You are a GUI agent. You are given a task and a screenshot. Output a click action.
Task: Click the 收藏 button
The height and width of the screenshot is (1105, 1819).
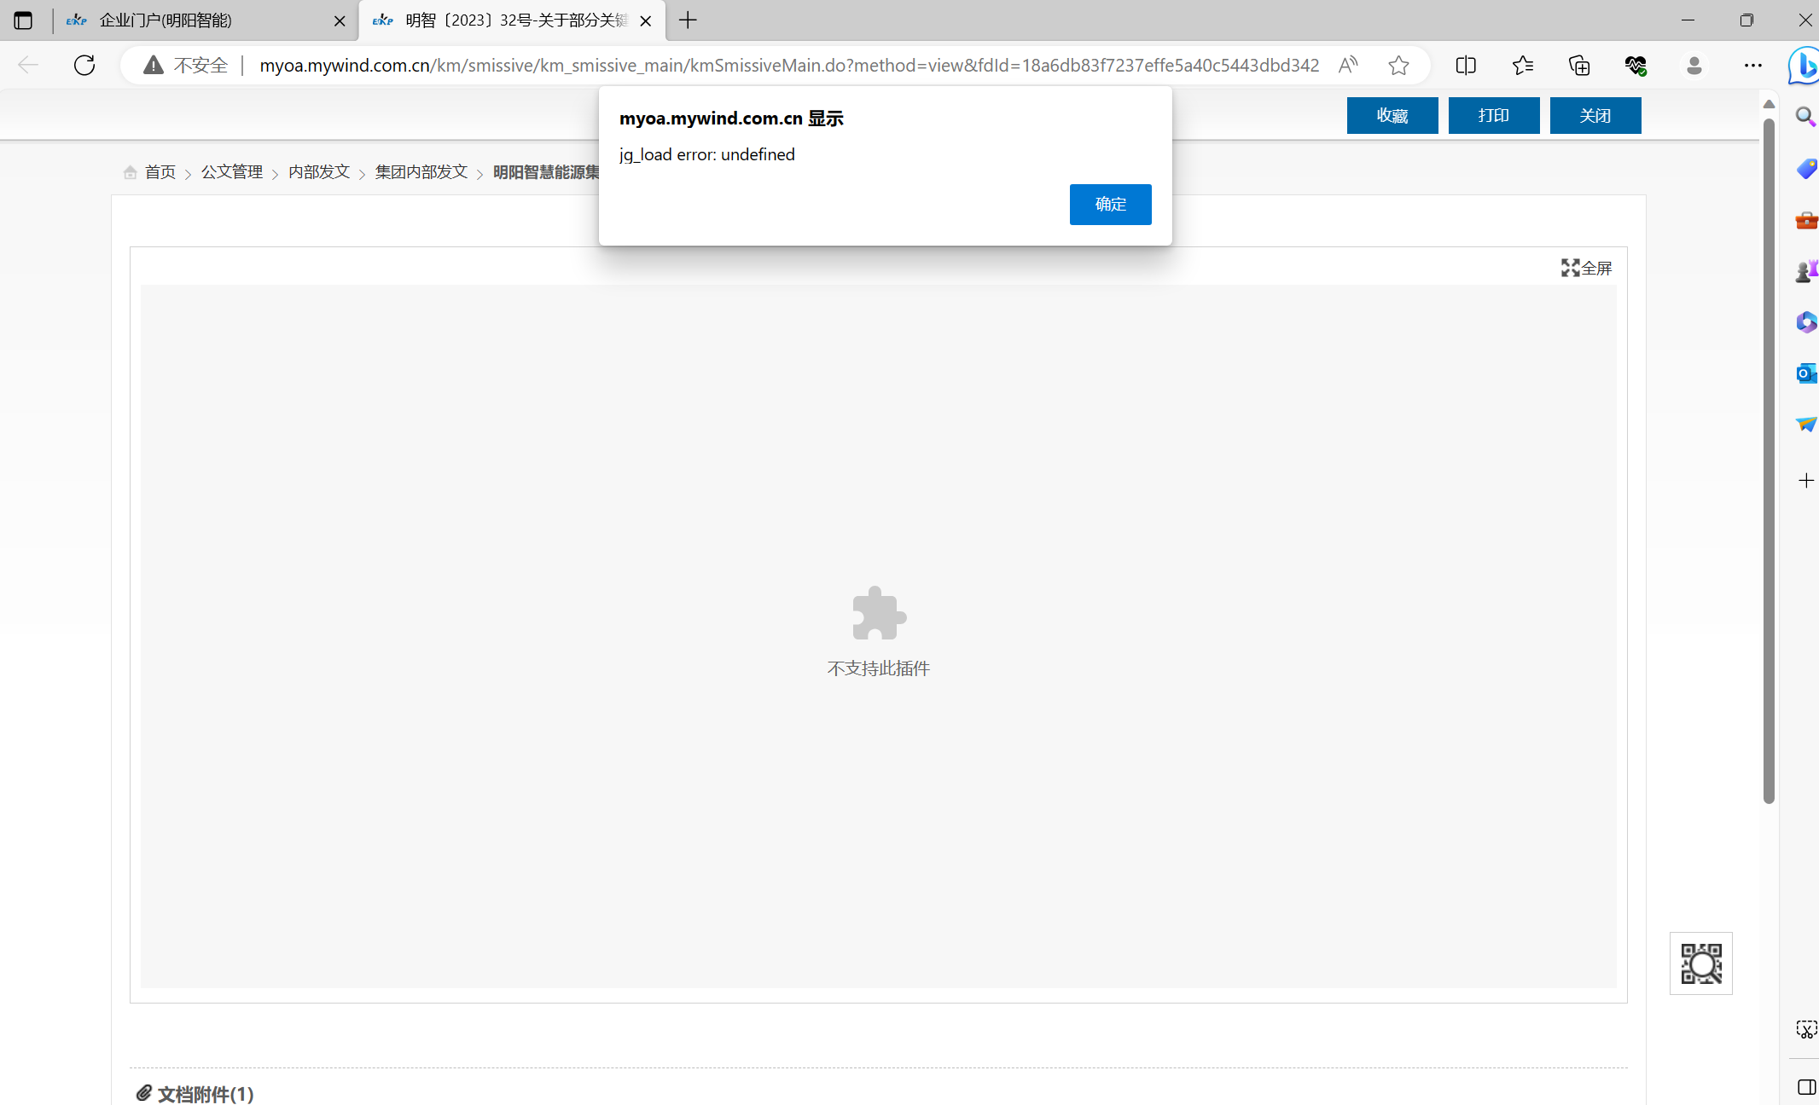(x=1392, y=116)
